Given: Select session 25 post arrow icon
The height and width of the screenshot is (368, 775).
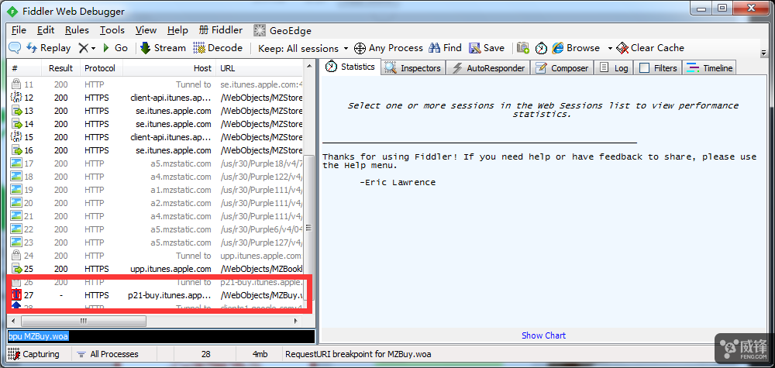Looking at the screenshot, I should tap(16, 269).
